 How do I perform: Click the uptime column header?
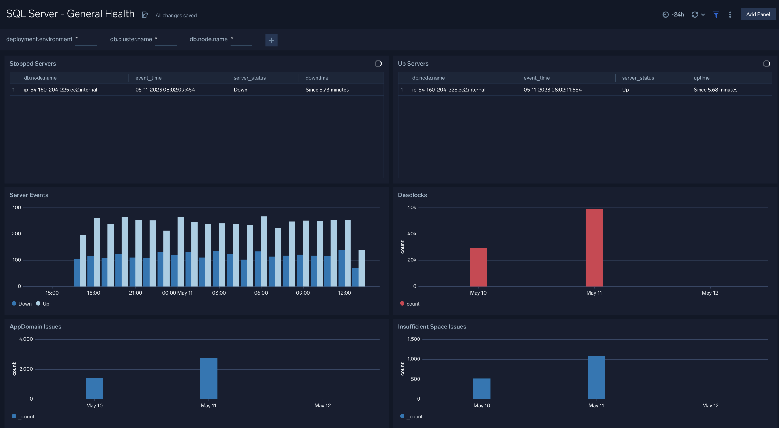coord(701,78)
